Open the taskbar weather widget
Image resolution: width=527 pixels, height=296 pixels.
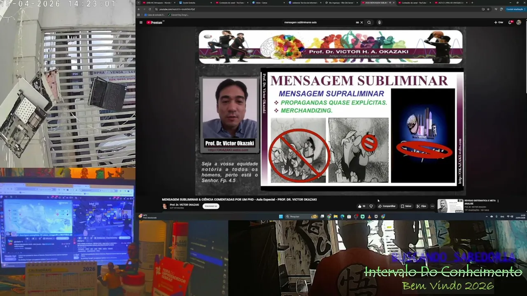pos(148,216)
